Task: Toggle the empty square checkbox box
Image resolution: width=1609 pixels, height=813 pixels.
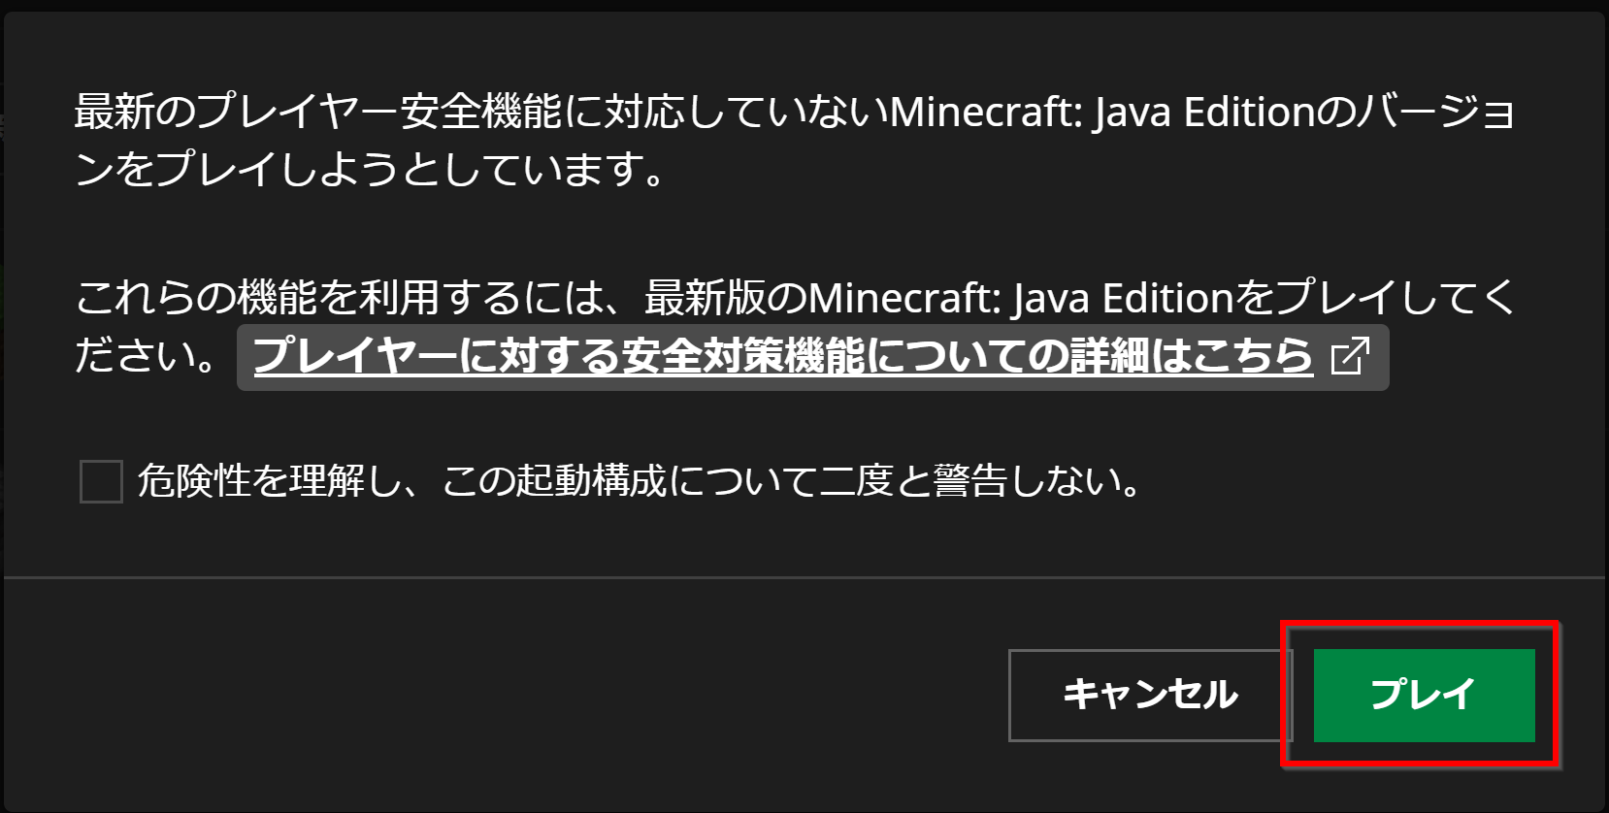Action: 101,481
